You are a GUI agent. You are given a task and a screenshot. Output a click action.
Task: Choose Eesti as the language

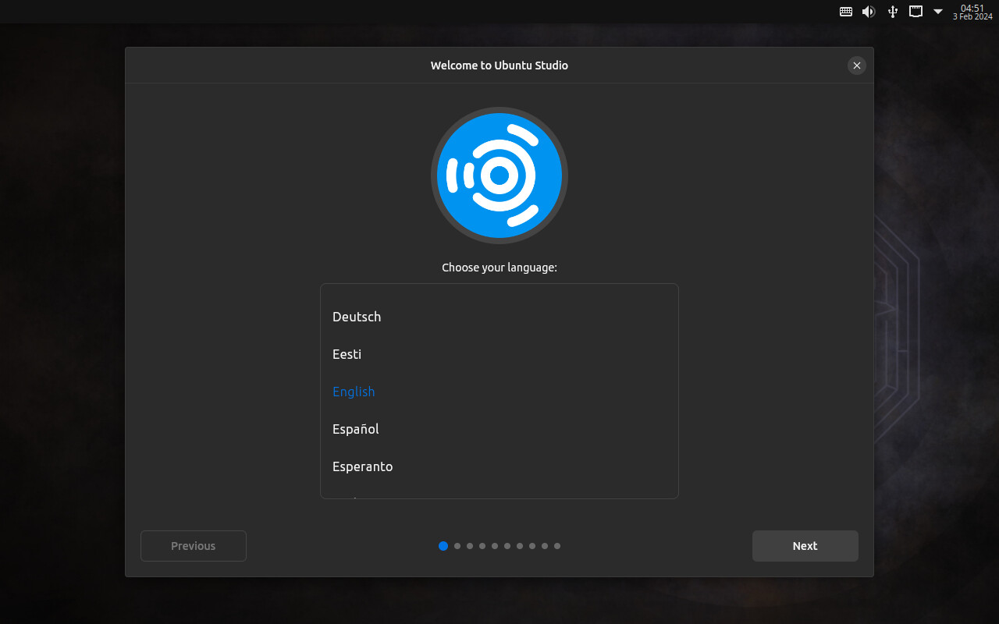pyautogui.click(x=347, y=354)
